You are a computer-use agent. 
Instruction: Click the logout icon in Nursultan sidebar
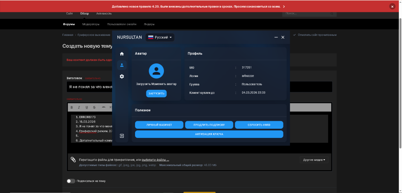click(122, 136)
